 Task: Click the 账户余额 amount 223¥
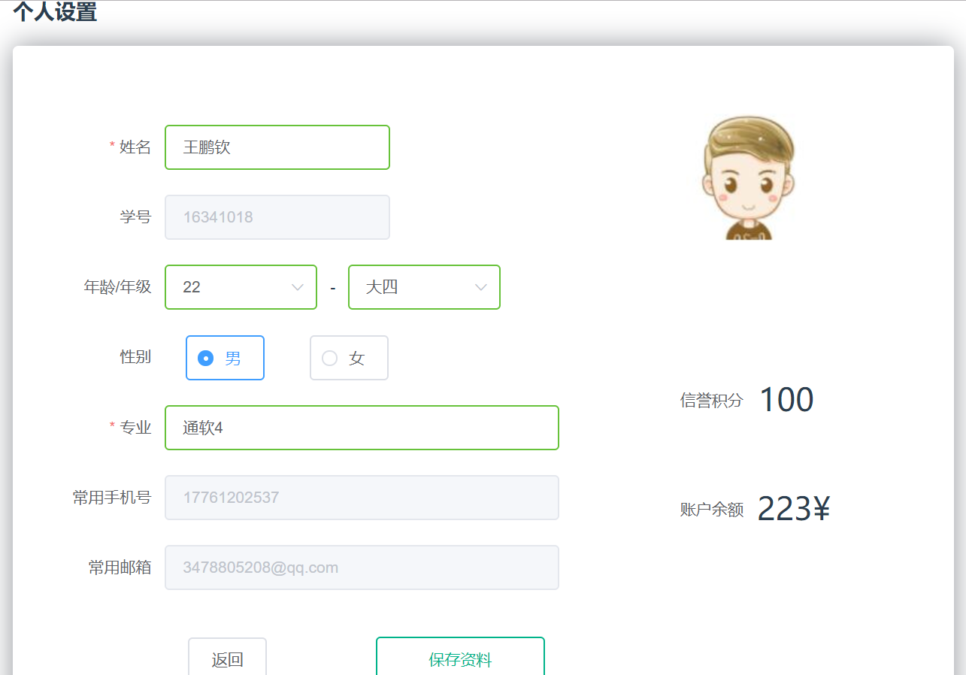(x=793, y=509)
